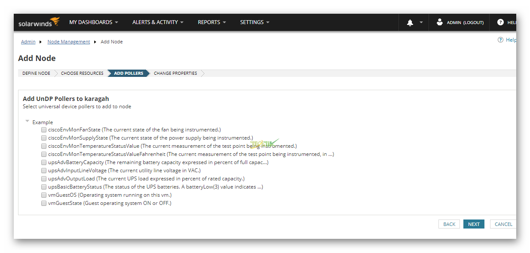The image size is (530, 253).
Task: Click the SolarWinds logo
Action: tap(39, 22)
